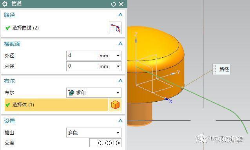Click the green checkmark beside 选择曲线

[8, 28]
